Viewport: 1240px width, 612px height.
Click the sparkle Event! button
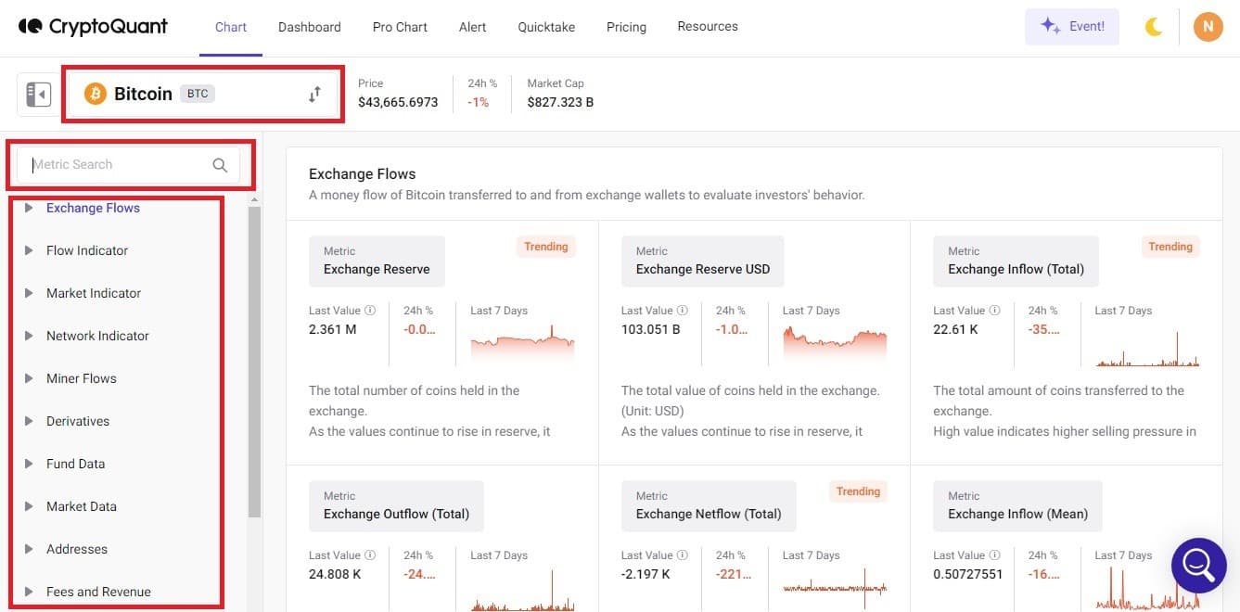pyautogui.click(x=1072, y=27)
